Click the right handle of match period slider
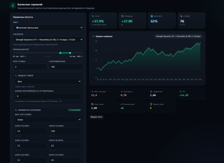224x163 pixels. (70, 53)
